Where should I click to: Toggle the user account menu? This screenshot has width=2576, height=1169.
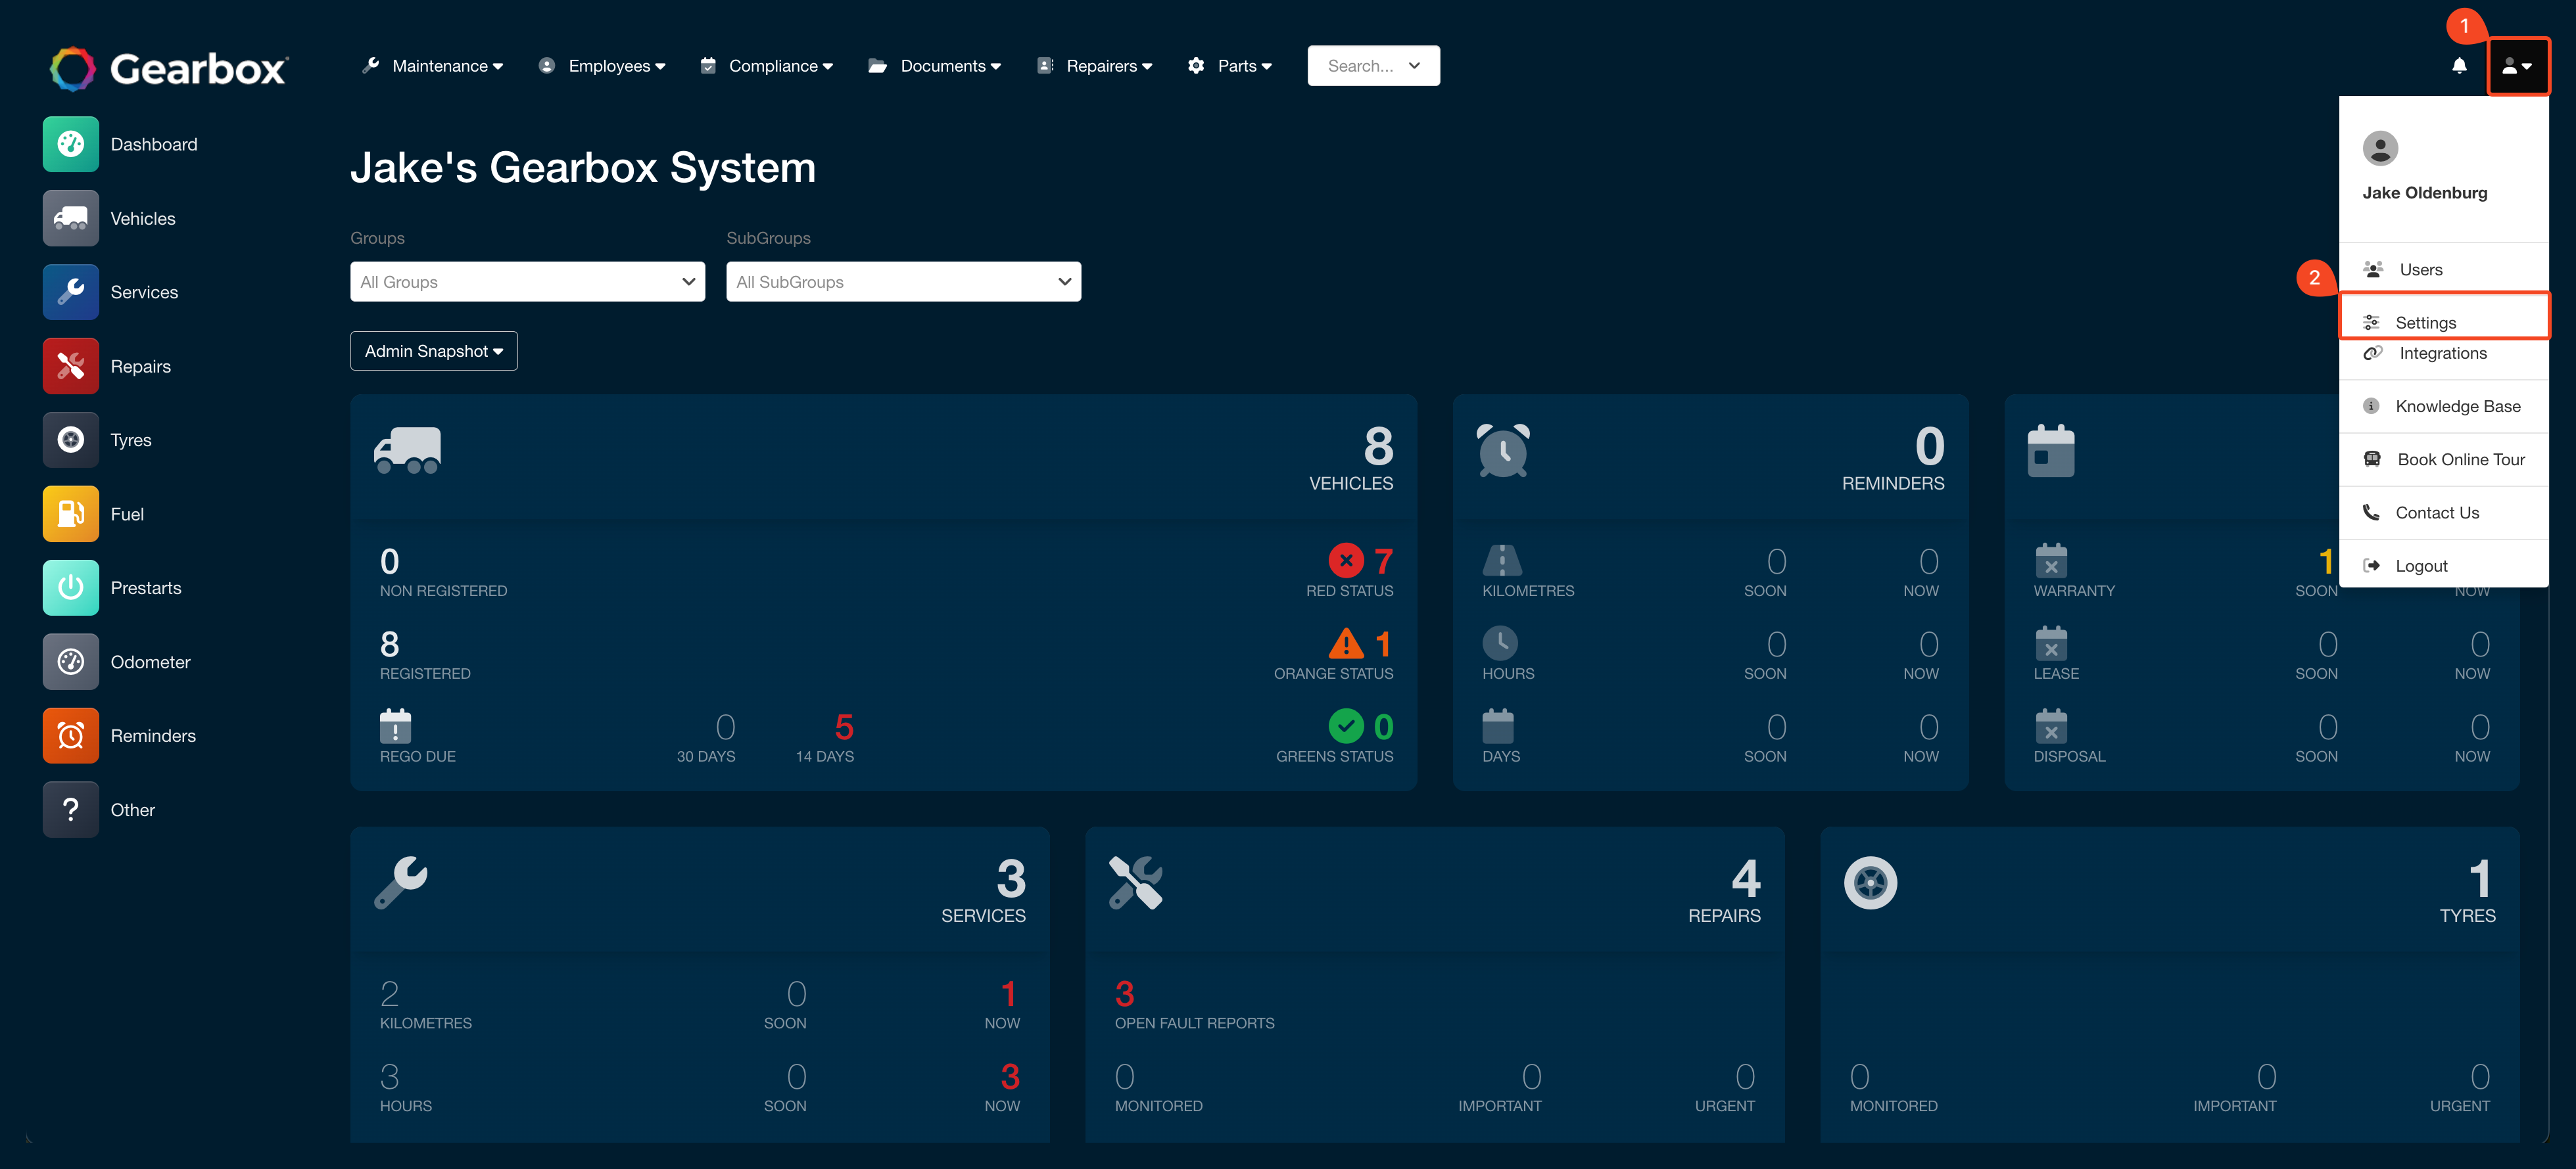coord(2517,66)
